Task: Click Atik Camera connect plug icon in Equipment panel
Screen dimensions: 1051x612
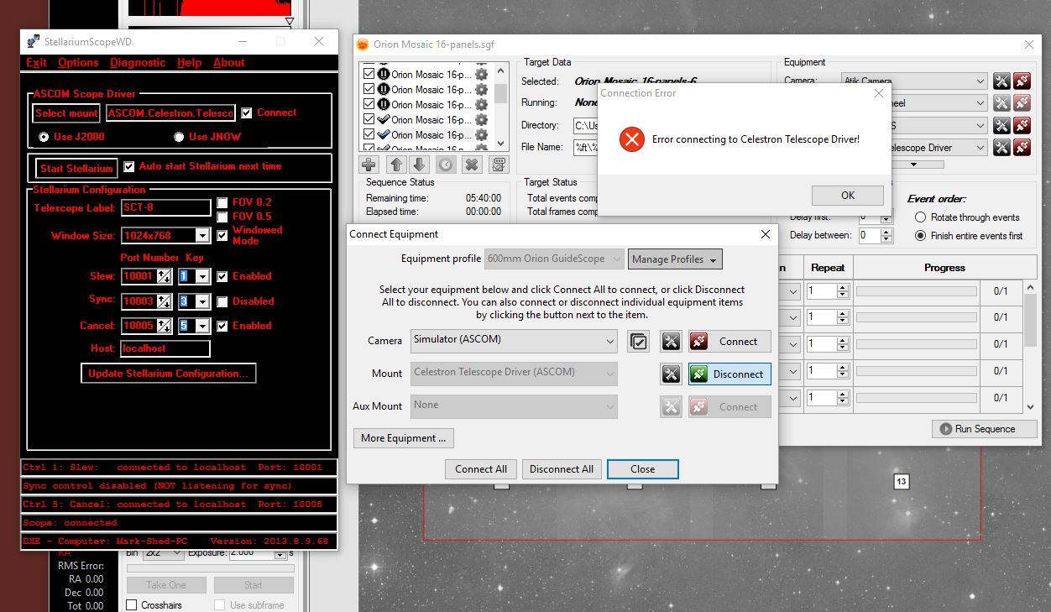Action: click(1022, 81)
